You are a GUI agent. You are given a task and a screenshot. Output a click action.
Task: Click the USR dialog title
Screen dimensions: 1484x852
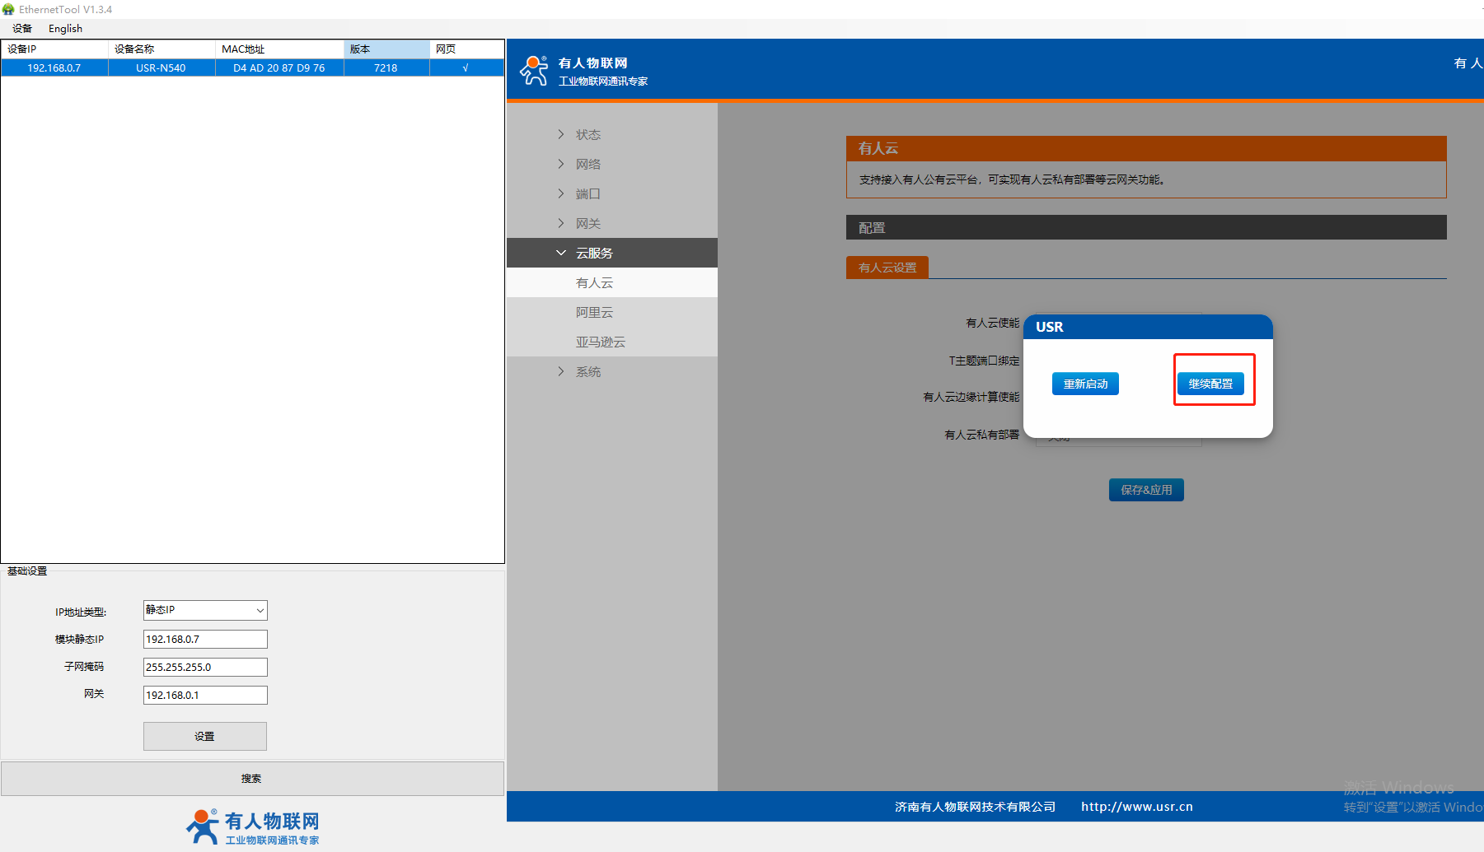[x=1049, y=327]
